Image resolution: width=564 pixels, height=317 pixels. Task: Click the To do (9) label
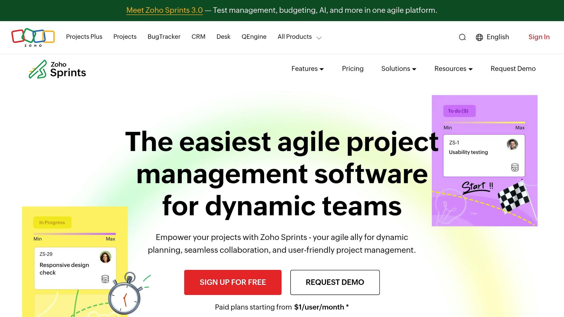459,111
